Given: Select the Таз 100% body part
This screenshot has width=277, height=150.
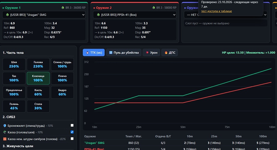Looking at the screenshot, I should pos(14,78).
